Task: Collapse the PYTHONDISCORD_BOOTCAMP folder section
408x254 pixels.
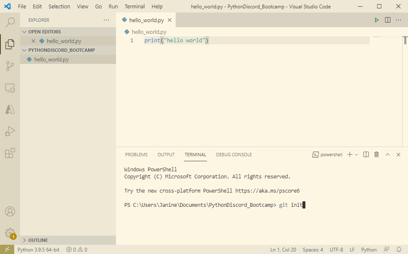Action: pos(68,50)
